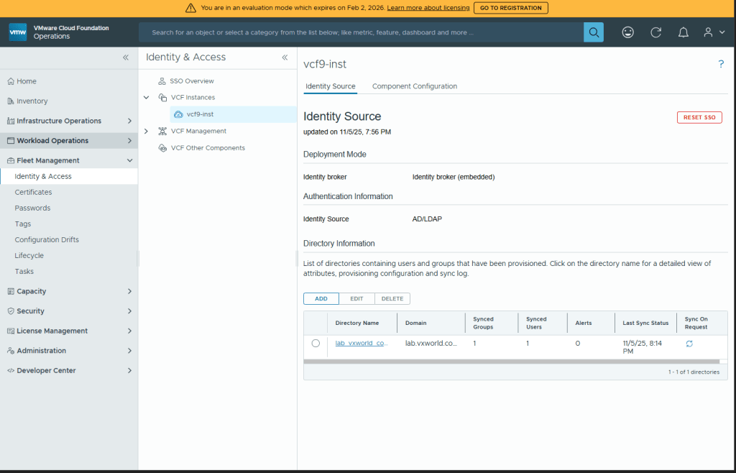The height and width of the screenshot is (473, 736).
Task: Collapse the Identity & Access panel
Action: click(x=285, y=58)
